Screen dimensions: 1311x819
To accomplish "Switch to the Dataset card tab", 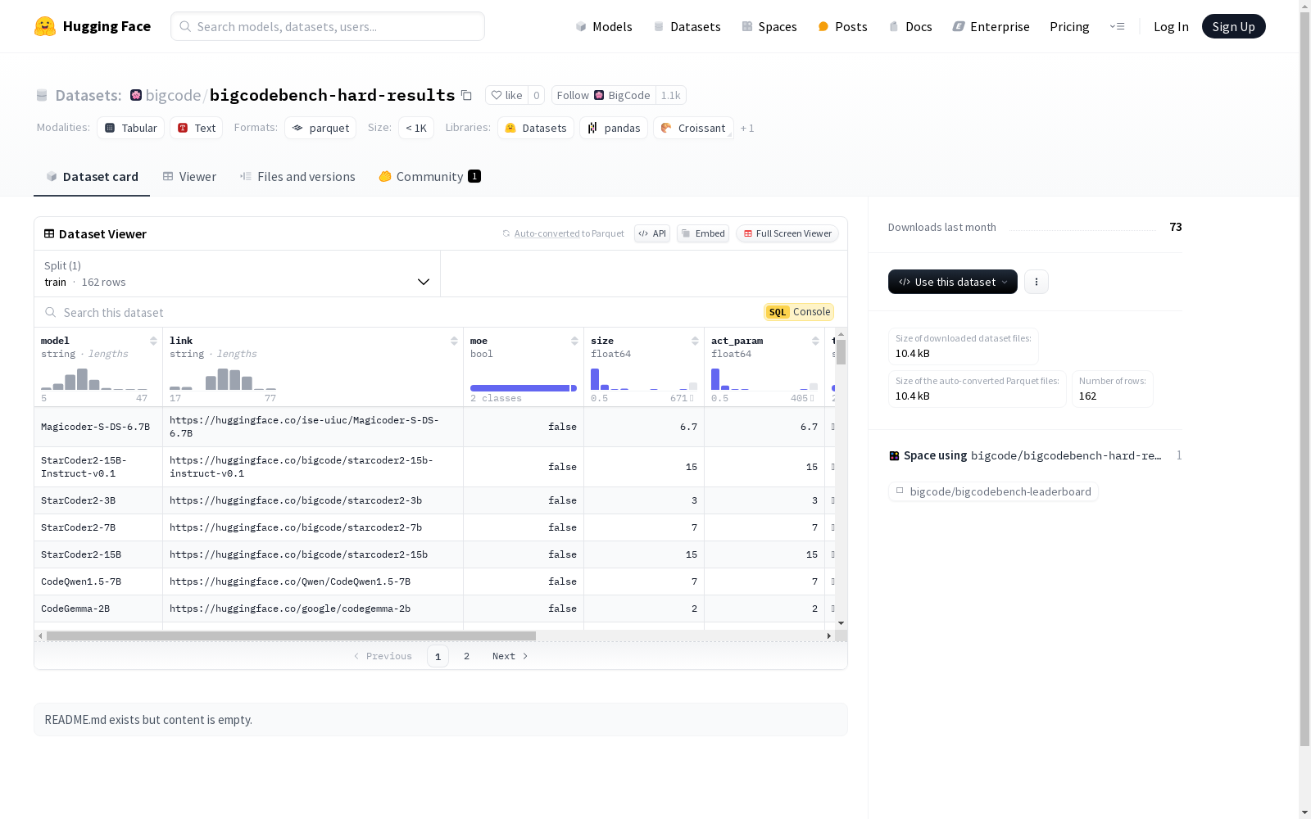I will [x=92, y=176].
